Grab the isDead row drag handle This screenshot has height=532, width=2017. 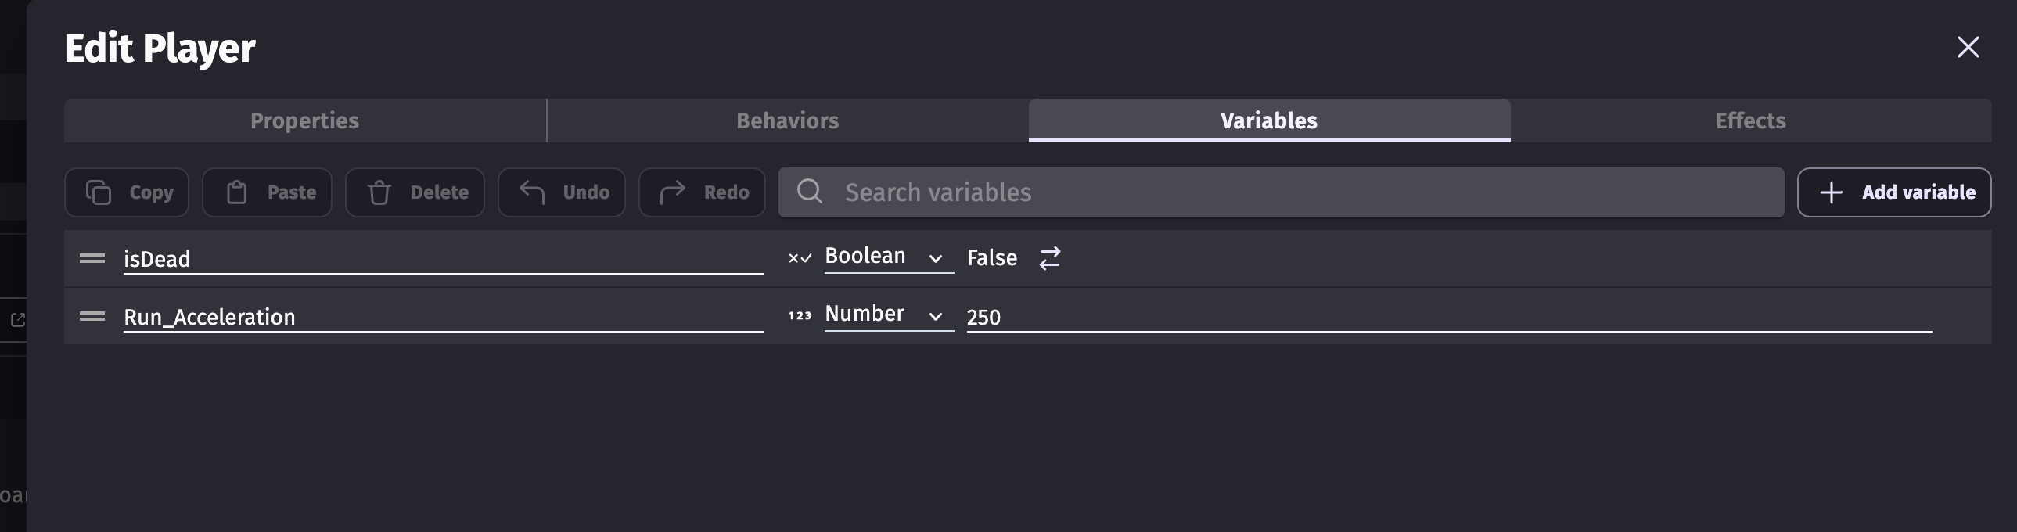pyautogui.click(x=92, y=257)
